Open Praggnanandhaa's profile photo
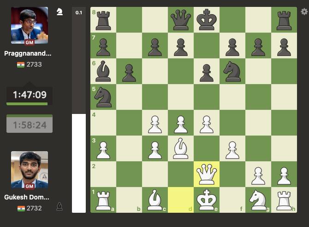This screenshot has width=309, height=227. [x=30, y=25]
